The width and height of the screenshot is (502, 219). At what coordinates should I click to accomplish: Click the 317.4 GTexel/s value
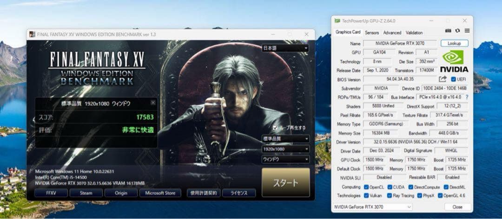449,115
